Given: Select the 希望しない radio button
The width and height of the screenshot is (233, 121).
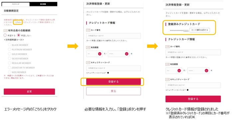Looking at the screenshot, I should click(19, 35).
